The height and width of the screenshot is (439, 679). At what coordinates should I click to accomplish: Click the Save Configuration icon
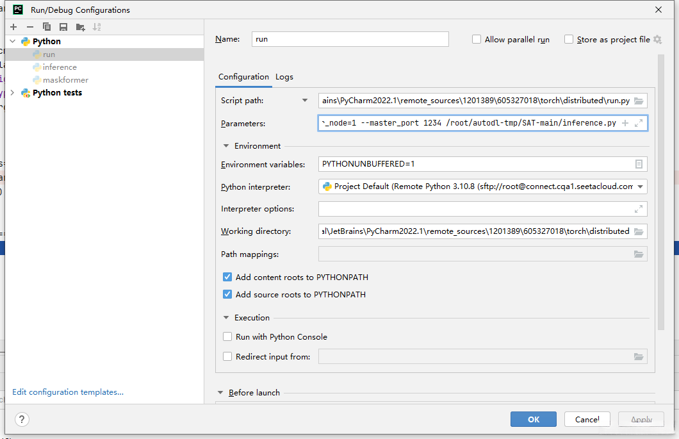click(x=63, y=27)
